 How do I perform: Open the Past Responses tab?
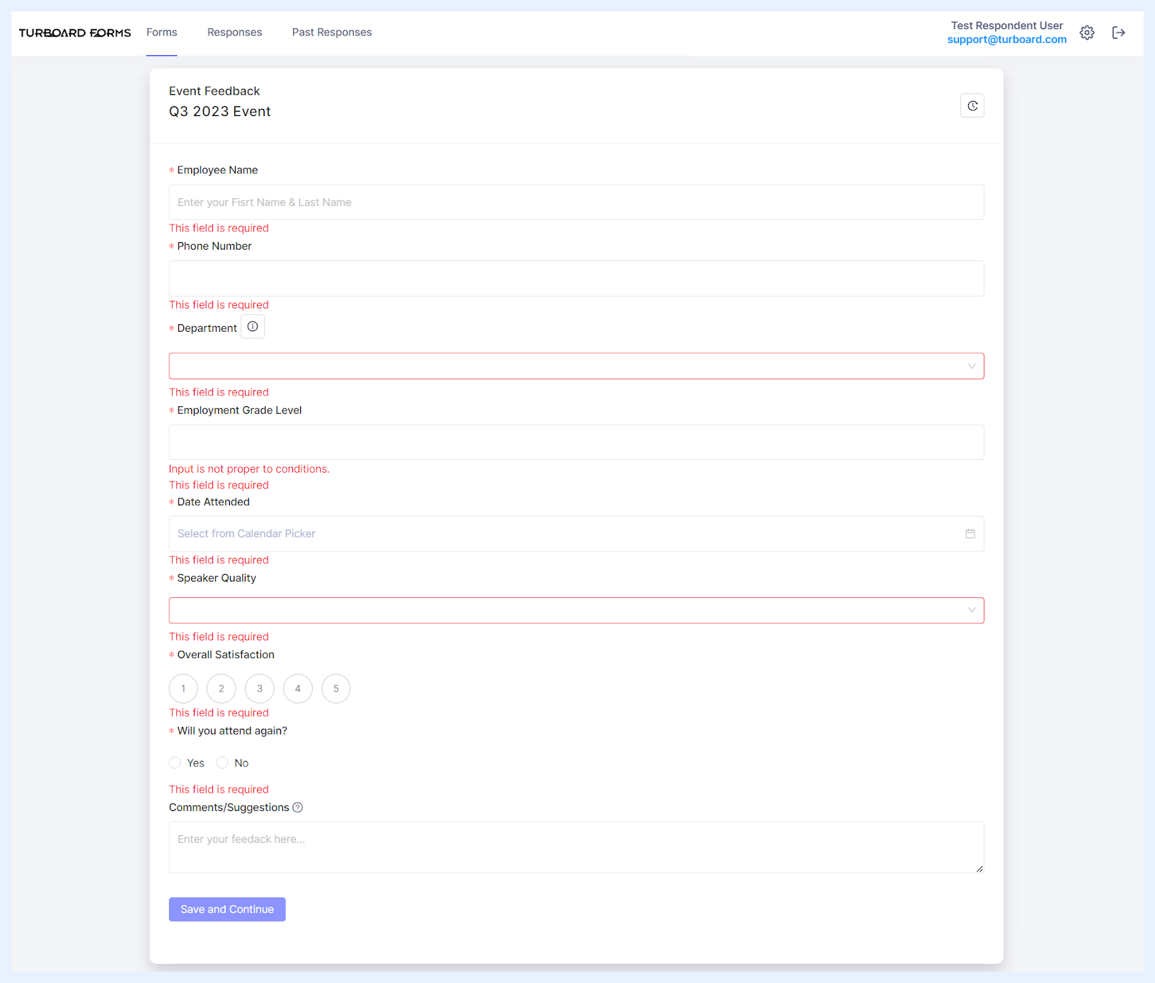[x=332, y=33]
